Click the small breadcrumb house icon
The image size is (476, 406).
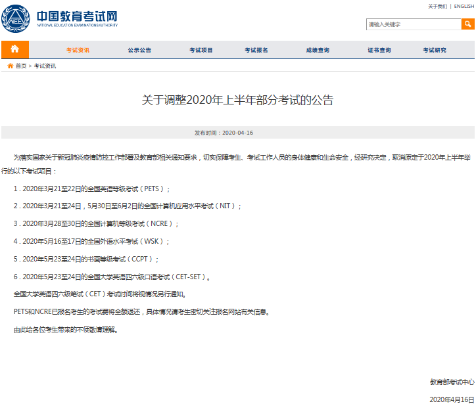(x=10, y=66)
